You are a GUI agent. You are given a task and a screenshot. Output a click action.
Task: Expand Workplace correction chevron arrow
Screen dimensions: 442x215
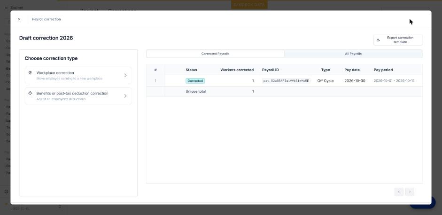coord(125,75)
